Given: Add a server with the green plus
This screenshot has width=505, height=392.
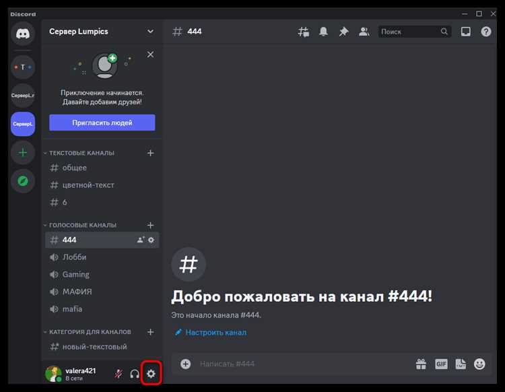Looking at the screenshot, I should pyautogui.click(x=22, y=152).
